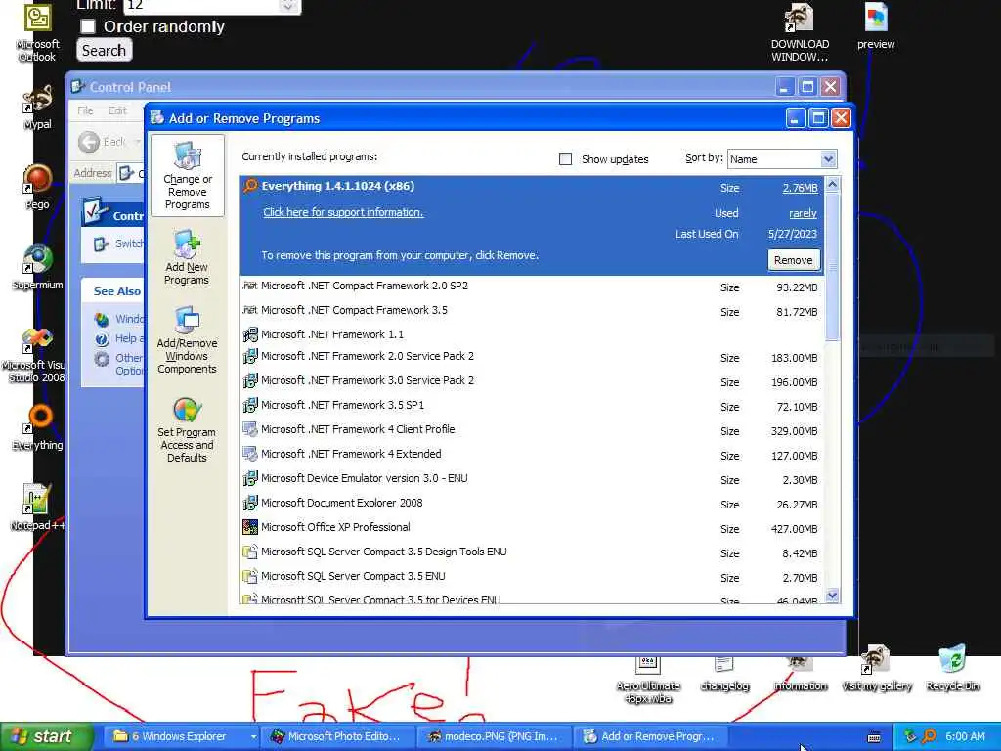Click Microsoft Document Explorer 2008 icon
This screenshot has height=751, width=1001.
pos(250,504)
